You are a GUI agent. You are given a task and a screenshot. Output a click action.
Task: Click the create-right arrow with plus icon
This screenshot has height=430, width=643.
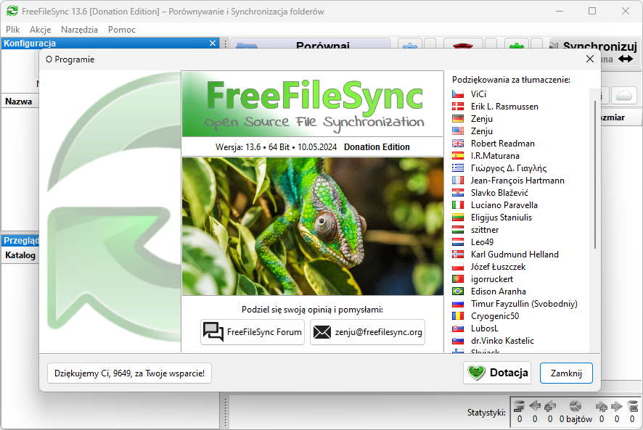click(x=602, y=406)
